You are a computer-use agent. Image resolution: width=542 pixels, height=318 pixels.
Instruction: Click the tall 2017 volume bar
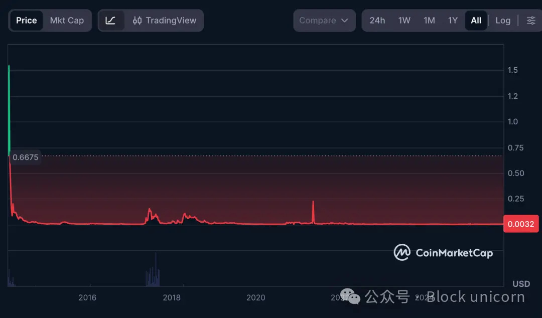156,269
